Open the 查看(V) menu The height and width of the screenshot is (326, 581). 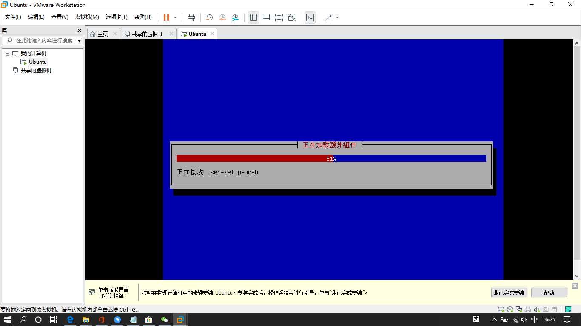[x=60, y=17]
